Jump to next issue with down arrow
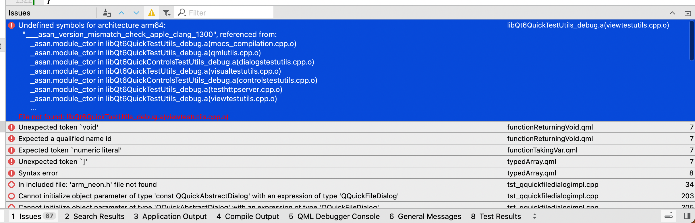695x223 pixels. point(136,13)
